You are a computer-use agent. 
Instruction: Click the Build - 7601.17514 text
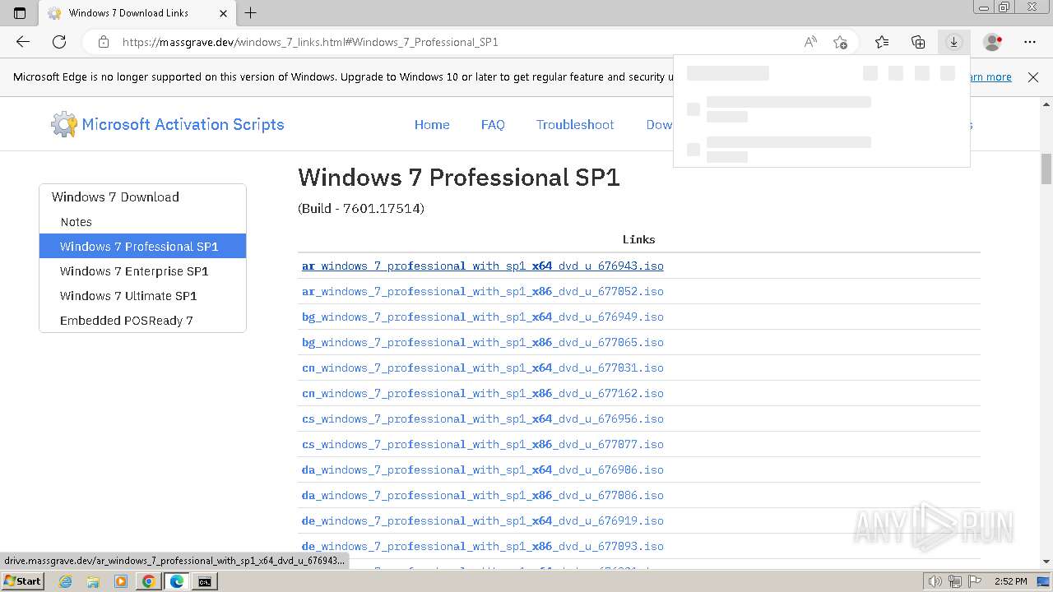pos(361,209)
